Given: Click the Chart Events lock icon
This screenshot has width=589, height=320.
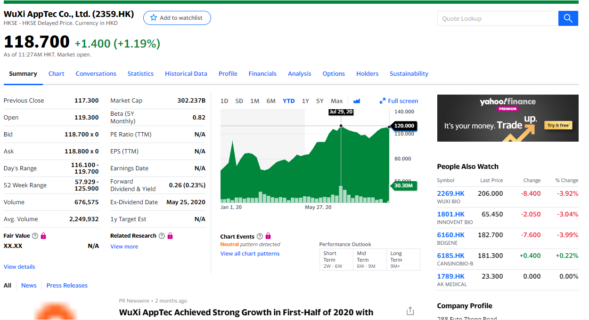Looking at the screenshot, I should 268,236.
